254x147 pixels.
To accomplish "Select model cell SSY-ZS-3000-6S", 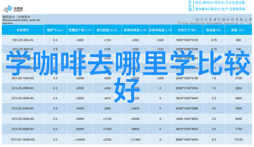I will [x=23, y=98].
